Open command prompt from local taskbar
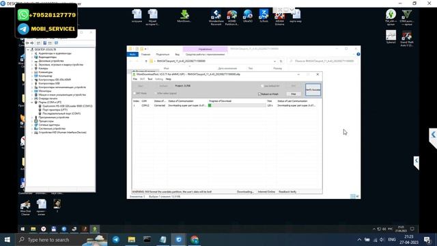This screenshot has height=246, width=437. click(147, 240)
